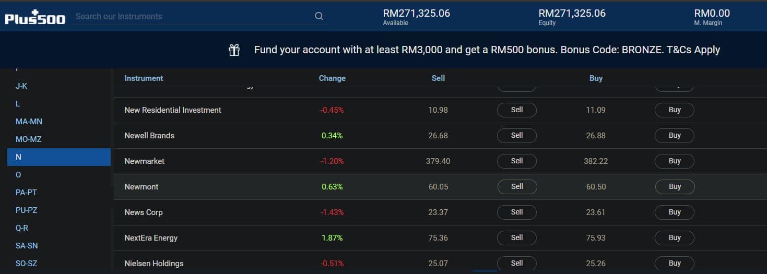Open Newmarket instrument name
The width and height of the screenshot is (767, 274).
coord(144,161)
